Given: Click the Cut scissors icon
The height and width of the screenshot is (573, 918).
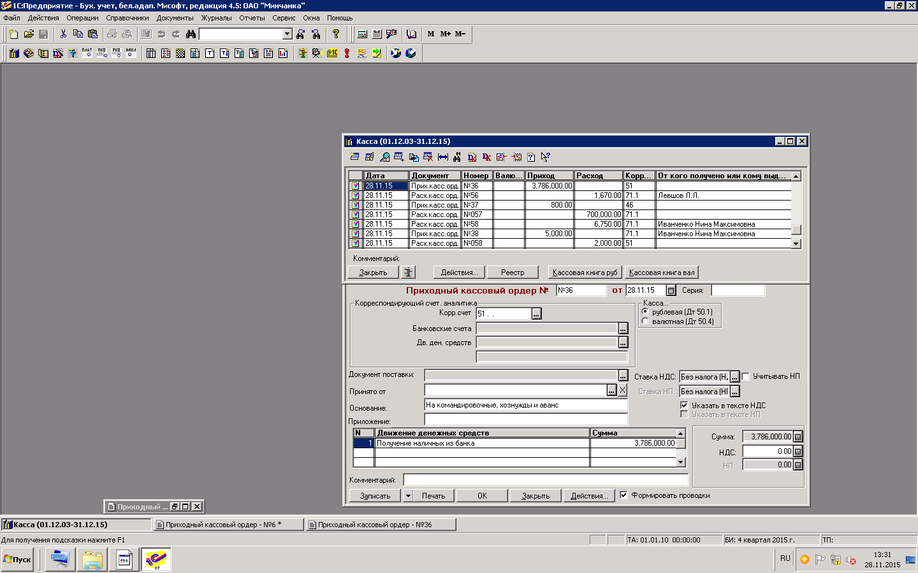Looking at the screenshot, I should [x=63, y=34].
